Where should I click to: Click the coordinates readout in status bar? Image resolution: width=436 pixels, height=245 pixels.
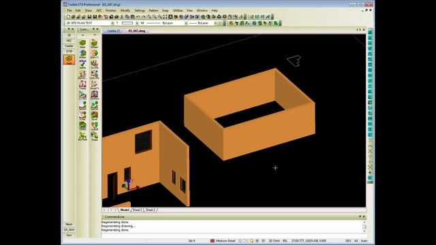[309, 241]
